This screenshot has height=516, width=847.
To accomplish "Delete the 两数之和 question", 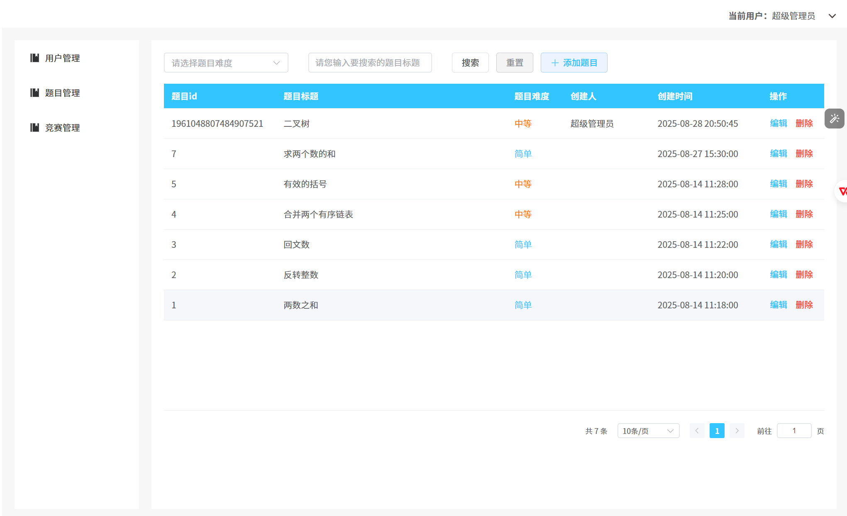I will pyautogui.click(x=804, y=305).
